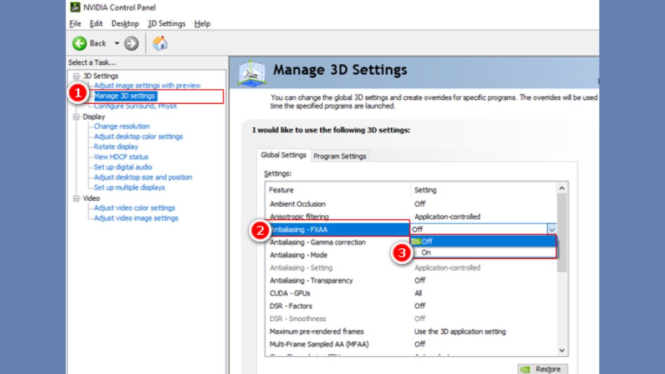Click scroll-down arrow of settings list
The width and height of the screenshot is (665, 374).
click(x=562, y=350)
